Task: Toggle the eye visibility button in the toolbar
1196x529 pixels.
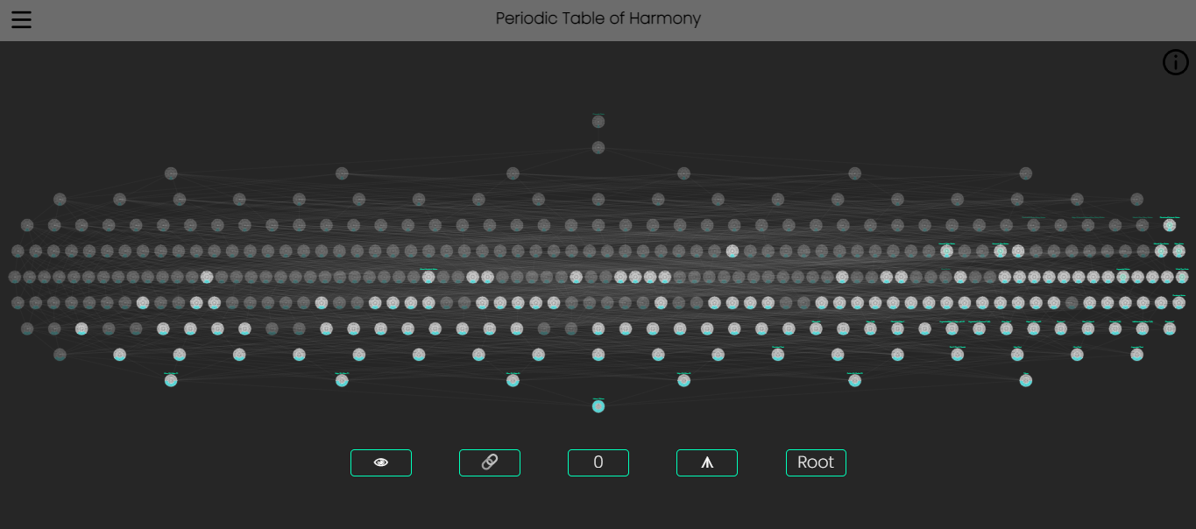Action: [x=380, y=462]
